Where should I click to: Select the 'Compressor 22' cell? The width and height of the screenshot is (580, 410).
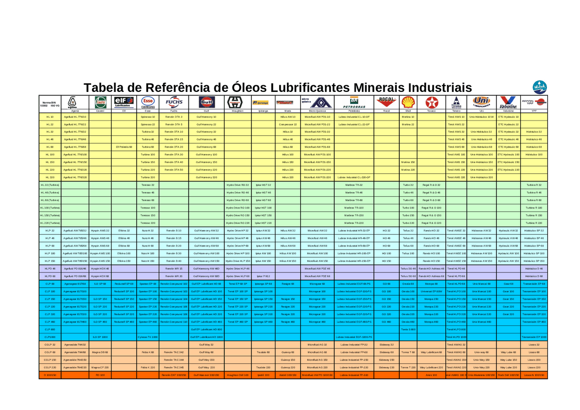coord(287,124)
